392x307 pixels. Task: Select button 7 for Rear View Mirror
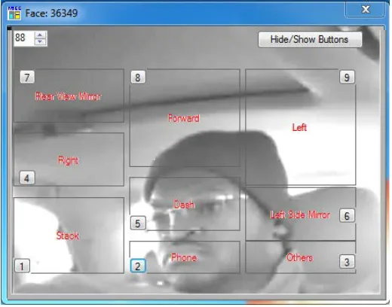(x=27, y=77)
